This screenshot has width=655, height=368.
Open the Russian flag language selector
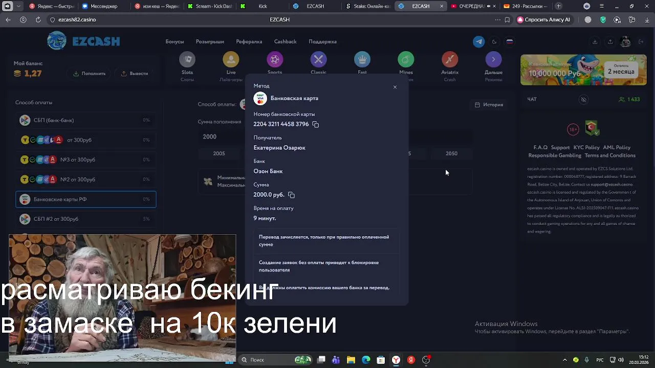click(510, 42)
